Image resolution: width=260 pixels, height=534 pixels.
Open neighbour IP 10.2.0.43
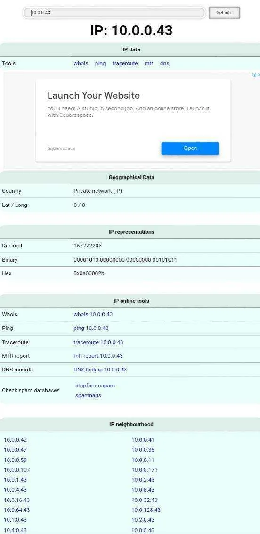143,520
